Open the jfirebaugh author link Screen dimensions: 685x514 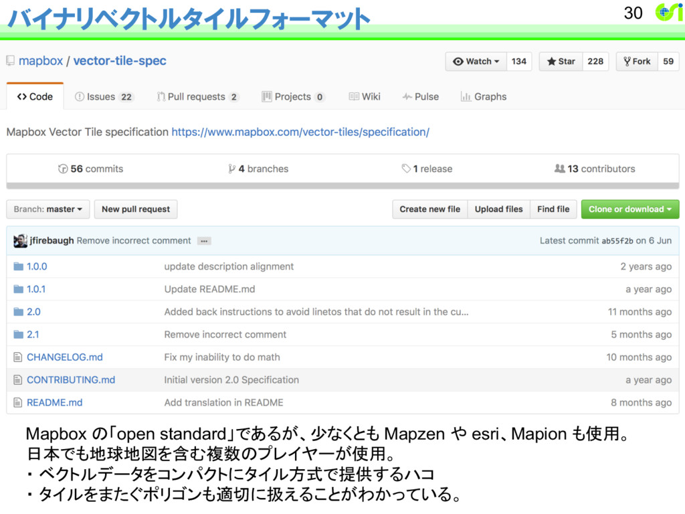pyautogui.click(x=52, y=241)
